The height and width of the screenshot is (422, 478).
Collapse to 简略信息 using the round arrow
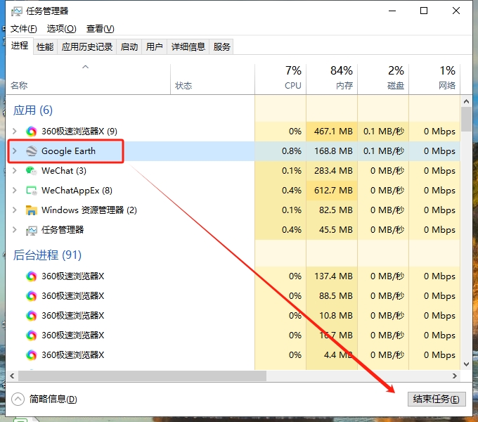click(x=18, y=399)
